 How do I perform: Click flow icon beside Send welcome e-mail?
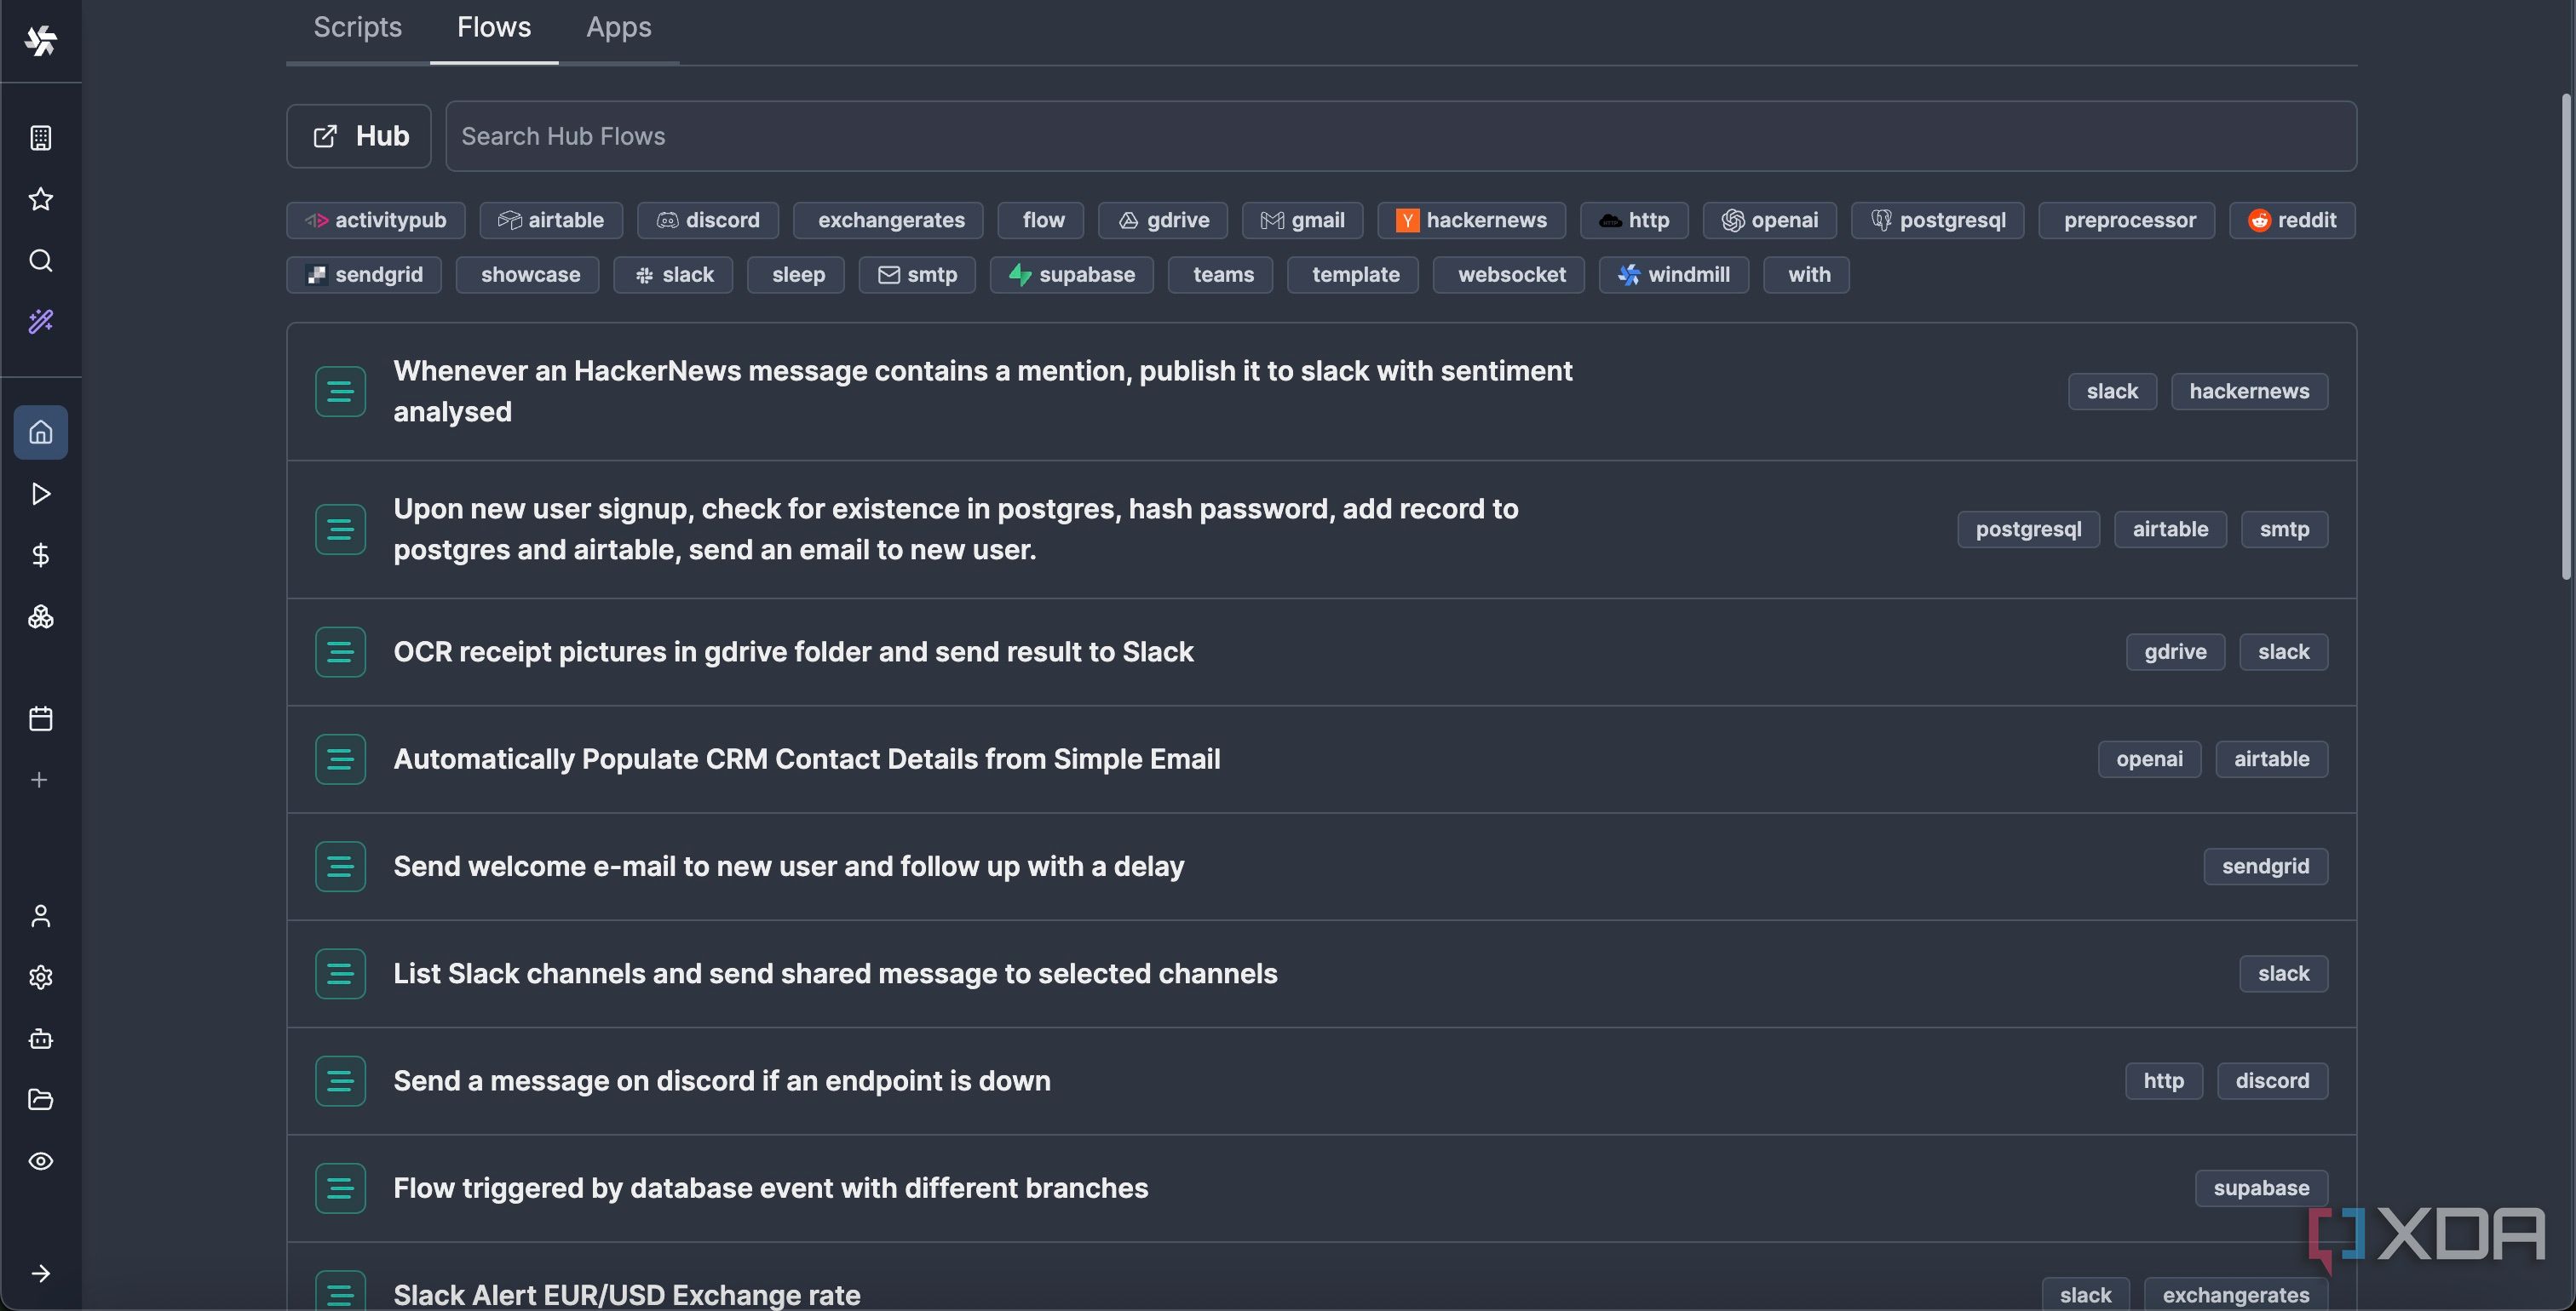[x=340, y=867]
